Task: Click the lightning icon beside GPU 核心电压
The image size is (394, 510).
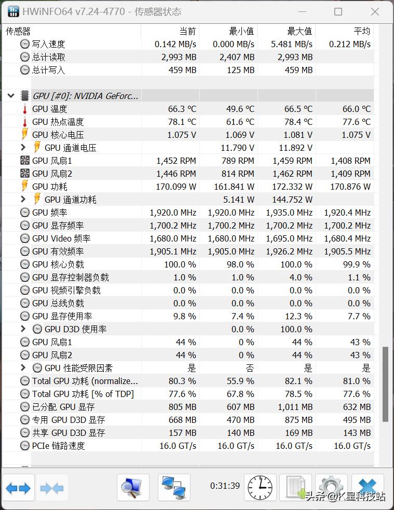Action: click(x=24, y=134)
